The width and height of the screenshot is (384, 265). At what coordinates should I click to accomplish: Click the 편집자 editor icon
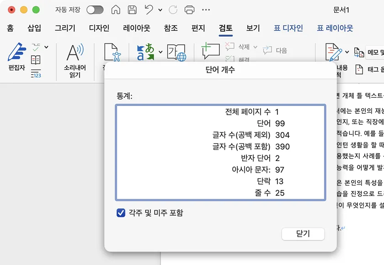[x=16, y=52]
